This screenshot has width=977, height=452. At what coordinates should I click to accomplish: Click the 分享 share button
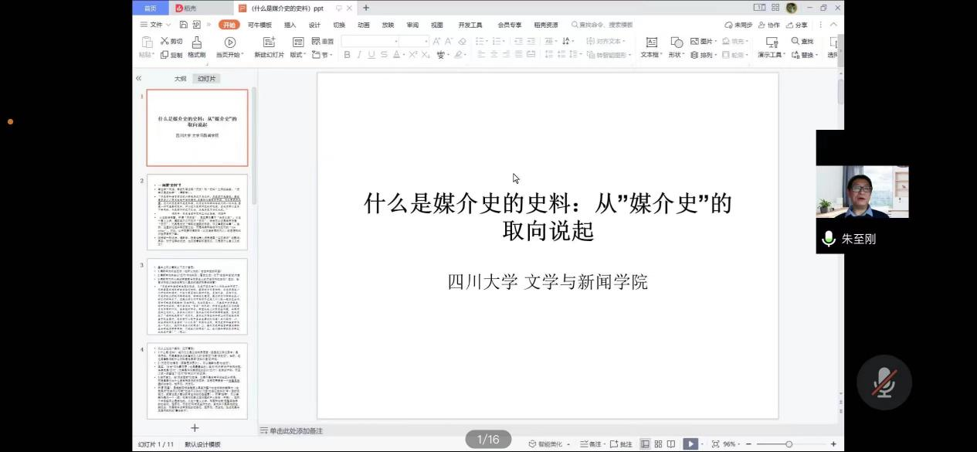pyautogui.click(x=797, y=25)
